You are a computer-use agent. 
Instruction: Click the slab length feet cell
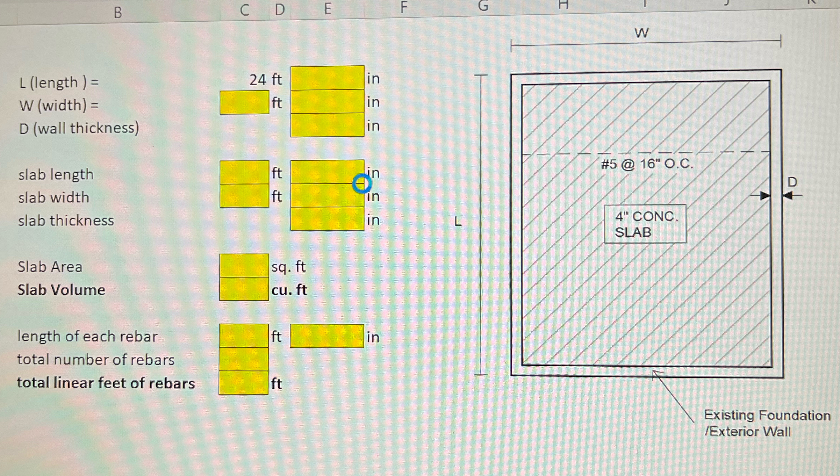coord(244,172)
